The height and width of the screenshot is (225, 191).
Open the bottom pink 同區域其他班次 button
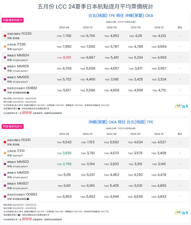coord(13,127)
